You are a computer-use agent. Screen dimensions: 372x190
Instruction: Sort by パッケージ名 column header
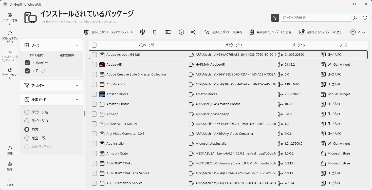click(147, 45)
